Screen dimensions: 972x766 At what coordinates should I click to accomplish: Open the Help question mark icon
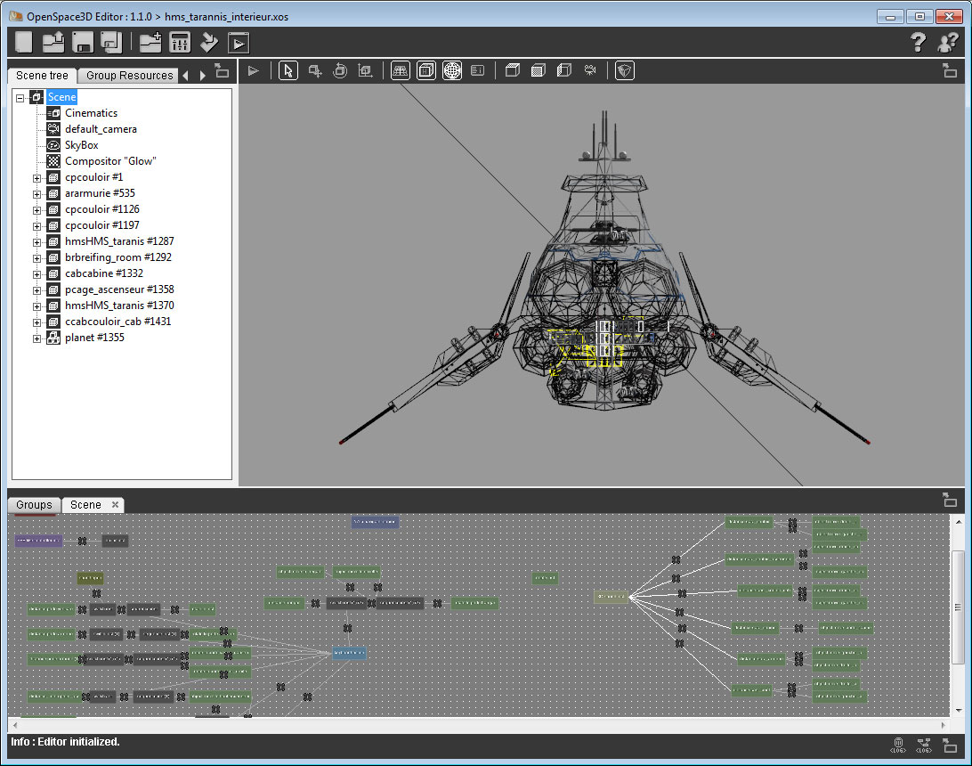click(918, 42)
